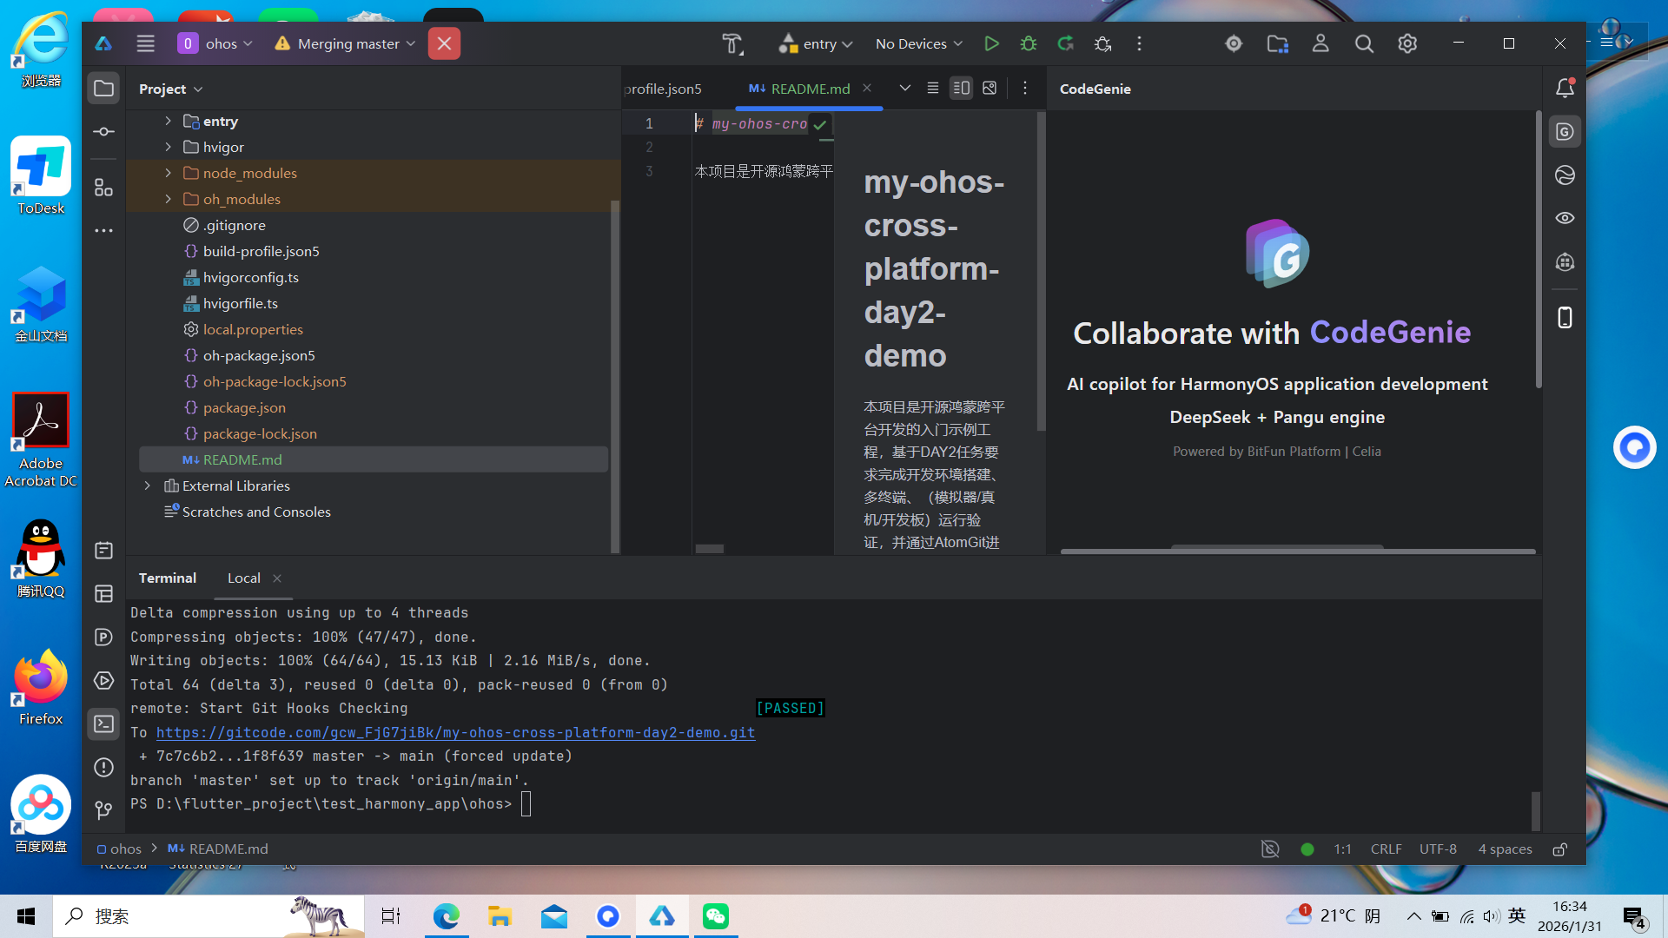
Task: Open the Commit tool window icon
Action: 103,132
